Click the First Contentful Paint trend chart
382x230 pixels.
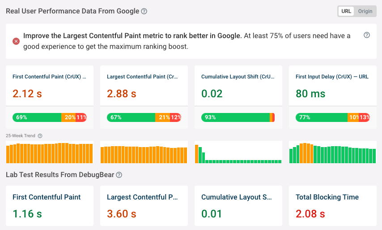pos(49,153)
